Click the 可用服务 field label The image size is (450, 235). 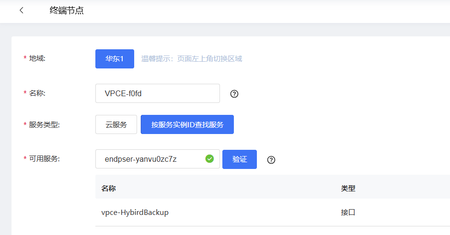[x=44, y=159]
